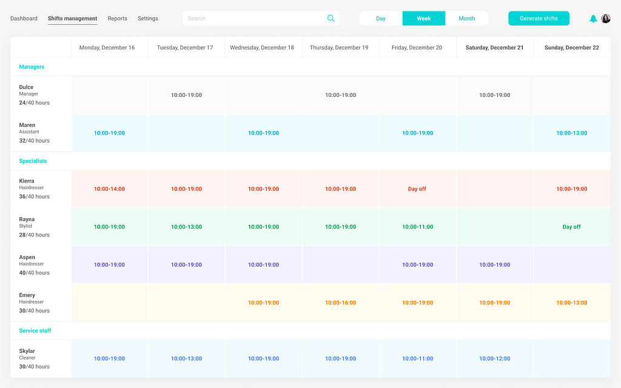
Task: Expand the Service staff section
Action: point(35,331)
